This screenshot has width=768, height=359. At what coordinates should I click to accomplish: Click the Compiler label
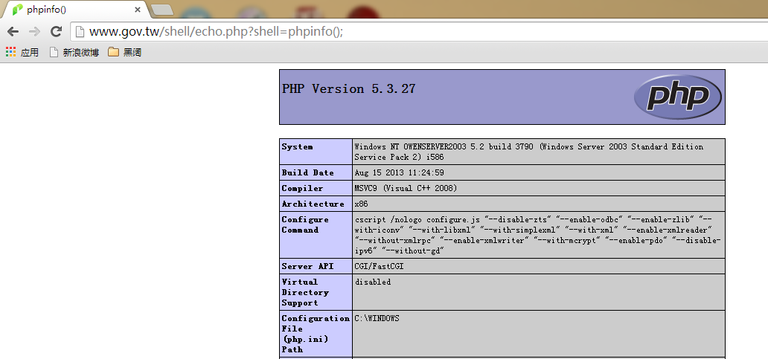tap(302, 188)
